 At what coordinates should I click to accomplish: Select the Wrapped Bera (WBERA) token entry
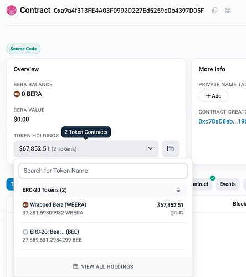pos(103,209)
